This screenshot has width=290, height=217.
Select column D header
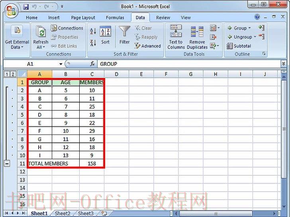pos(116,74)
